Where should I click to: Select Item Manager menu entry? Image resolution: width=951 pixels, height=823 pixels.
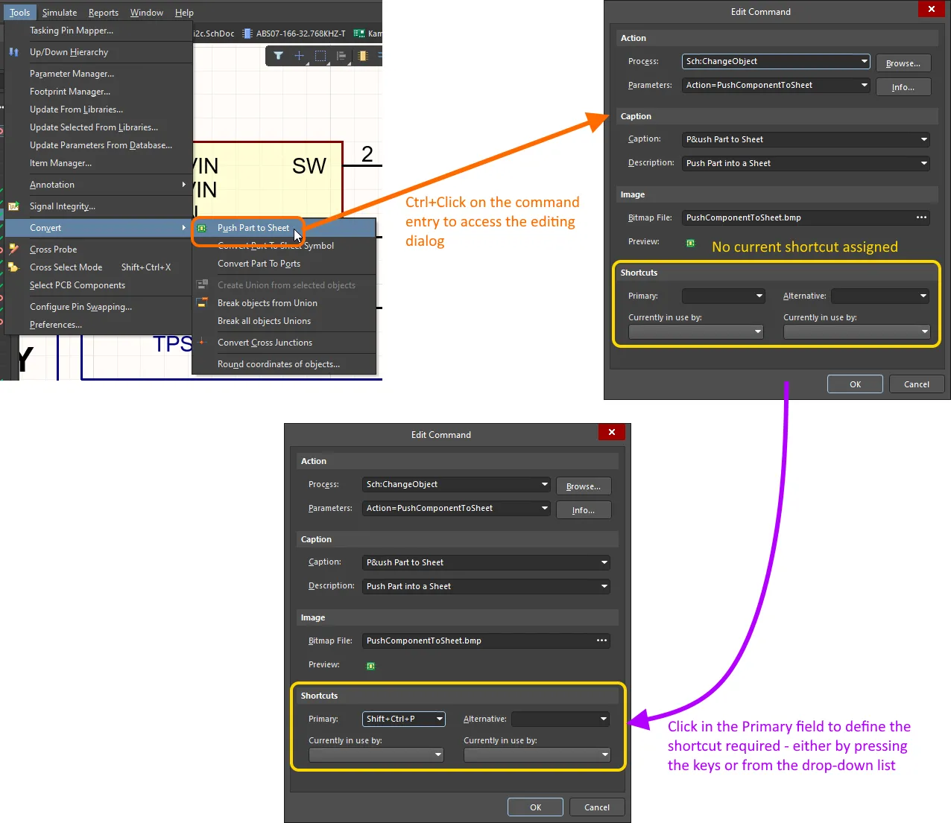(x=98, y=163)
